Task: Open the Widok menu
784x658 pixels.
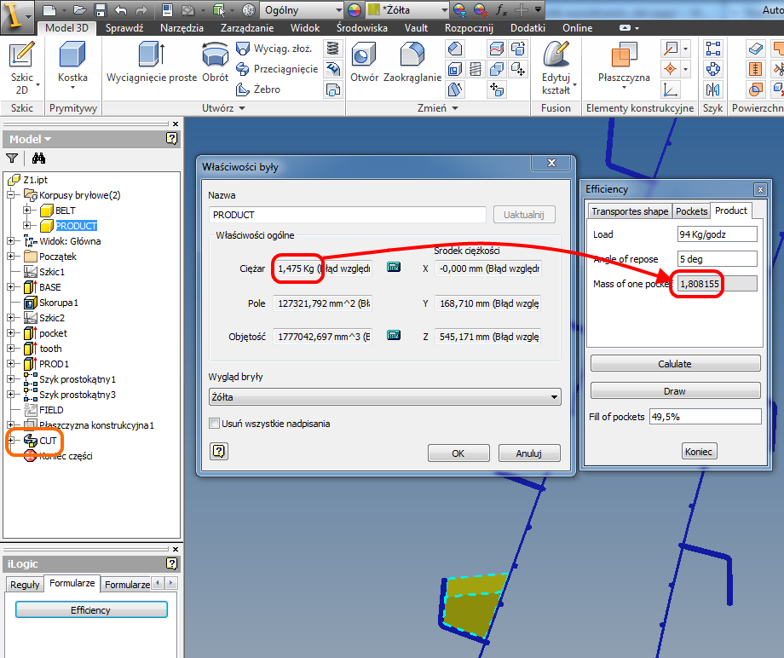Action: 304,27
